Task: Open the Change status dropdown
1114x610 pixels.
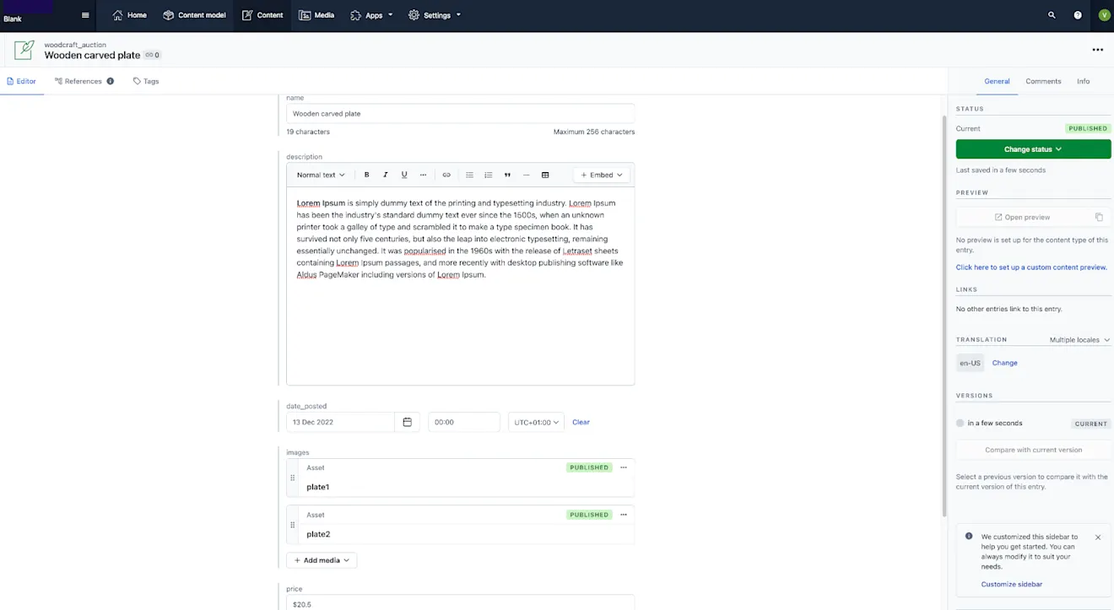Action: [1033, 149]
